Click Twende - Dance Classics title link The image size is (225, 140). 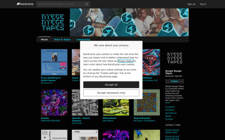coord(81,119)
